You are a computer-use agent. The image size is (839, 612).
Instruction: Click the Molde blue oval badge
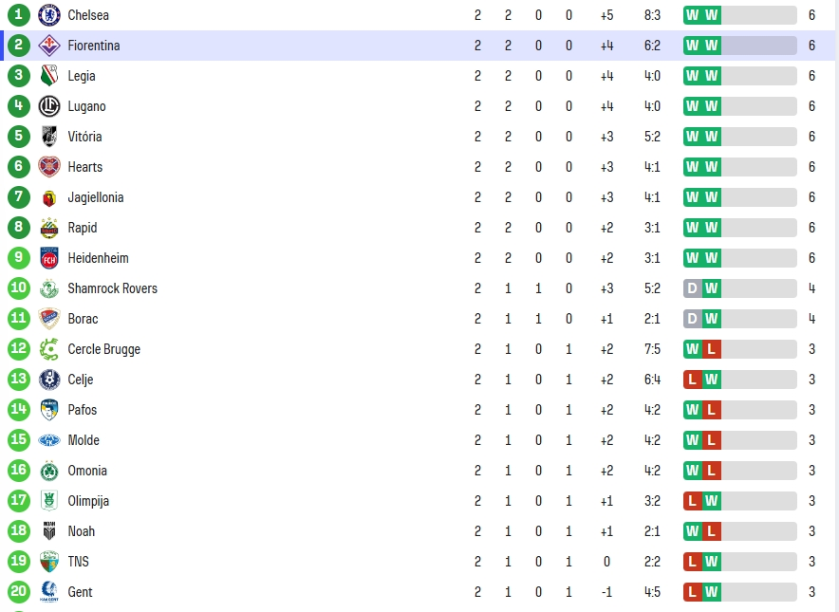pos(49,440)
